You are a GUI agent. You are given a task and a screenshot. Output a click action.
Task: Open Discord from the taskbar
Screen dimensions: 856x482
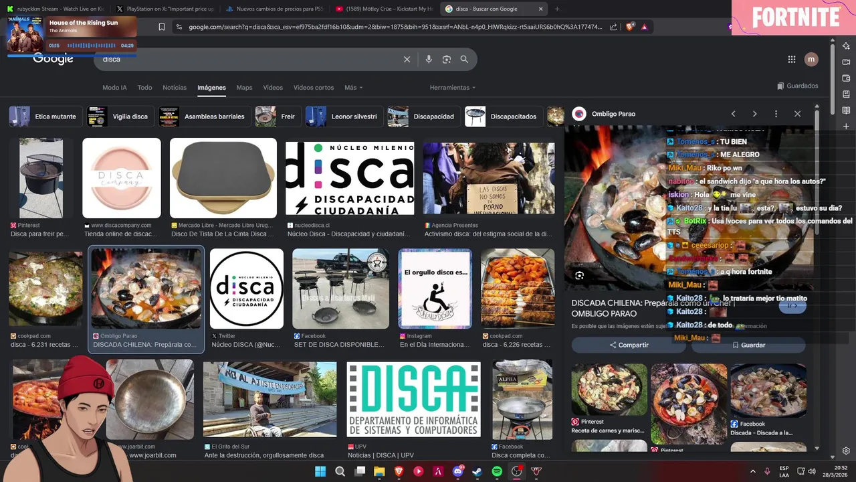tap(458, 471)
